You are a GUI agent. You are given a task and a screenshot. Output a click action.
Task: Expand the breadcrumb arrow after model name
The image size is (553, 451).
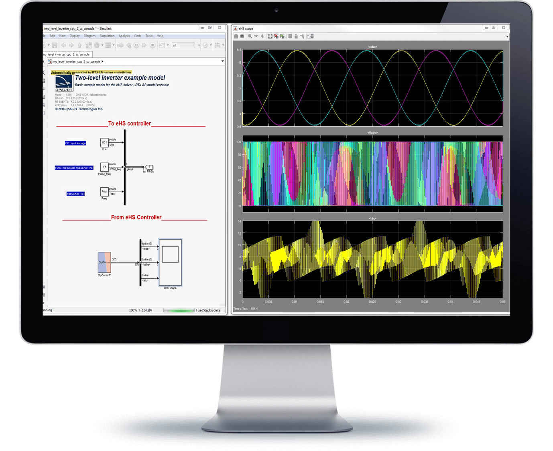[102, 62]
